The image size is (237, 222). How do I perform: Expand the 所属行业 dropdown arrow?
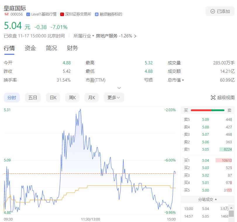93,36
